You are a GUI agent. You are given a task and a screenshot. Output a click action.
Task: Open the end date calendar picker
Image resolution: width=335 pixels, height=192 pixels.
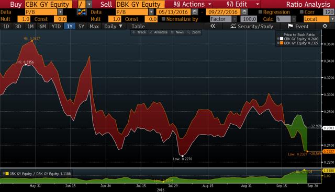(x=244, y=12)
